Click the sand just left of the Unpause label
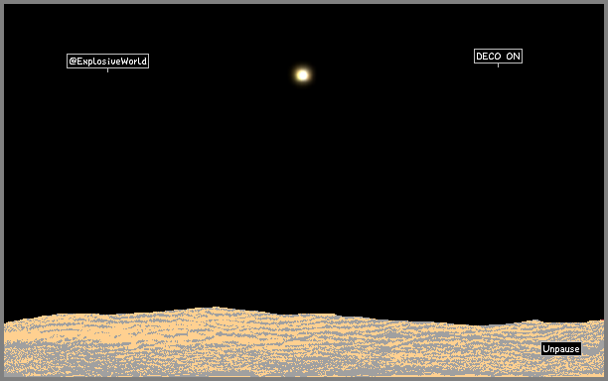Viewport: 608px width, 381px height. click(x=532, y=349)
